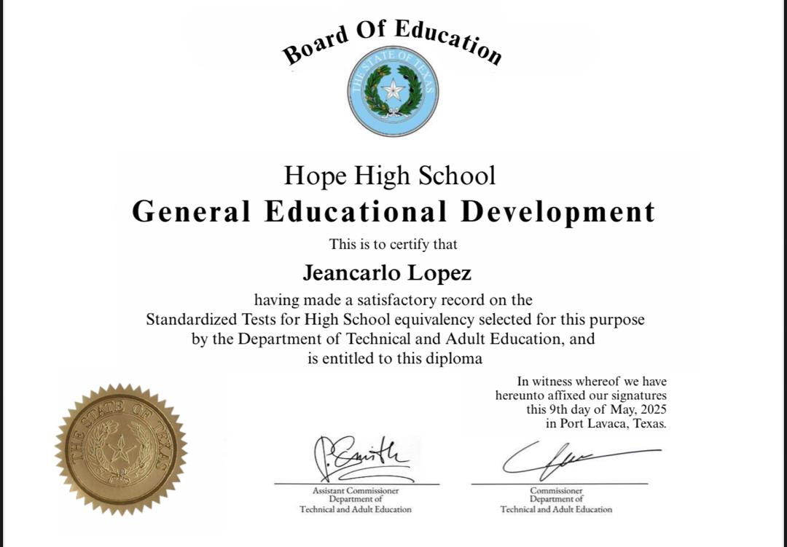Viewport: 787px width, 547px height.
Task: Click "is entitled to this diploma" text
Action: click(x=394, y=358)
